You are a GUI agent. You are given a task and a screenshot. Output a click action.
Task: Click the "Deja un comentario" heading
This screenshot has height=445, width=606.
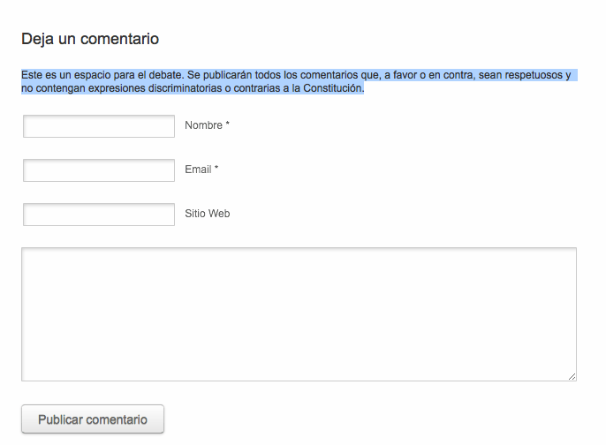[x=90, y=39]
